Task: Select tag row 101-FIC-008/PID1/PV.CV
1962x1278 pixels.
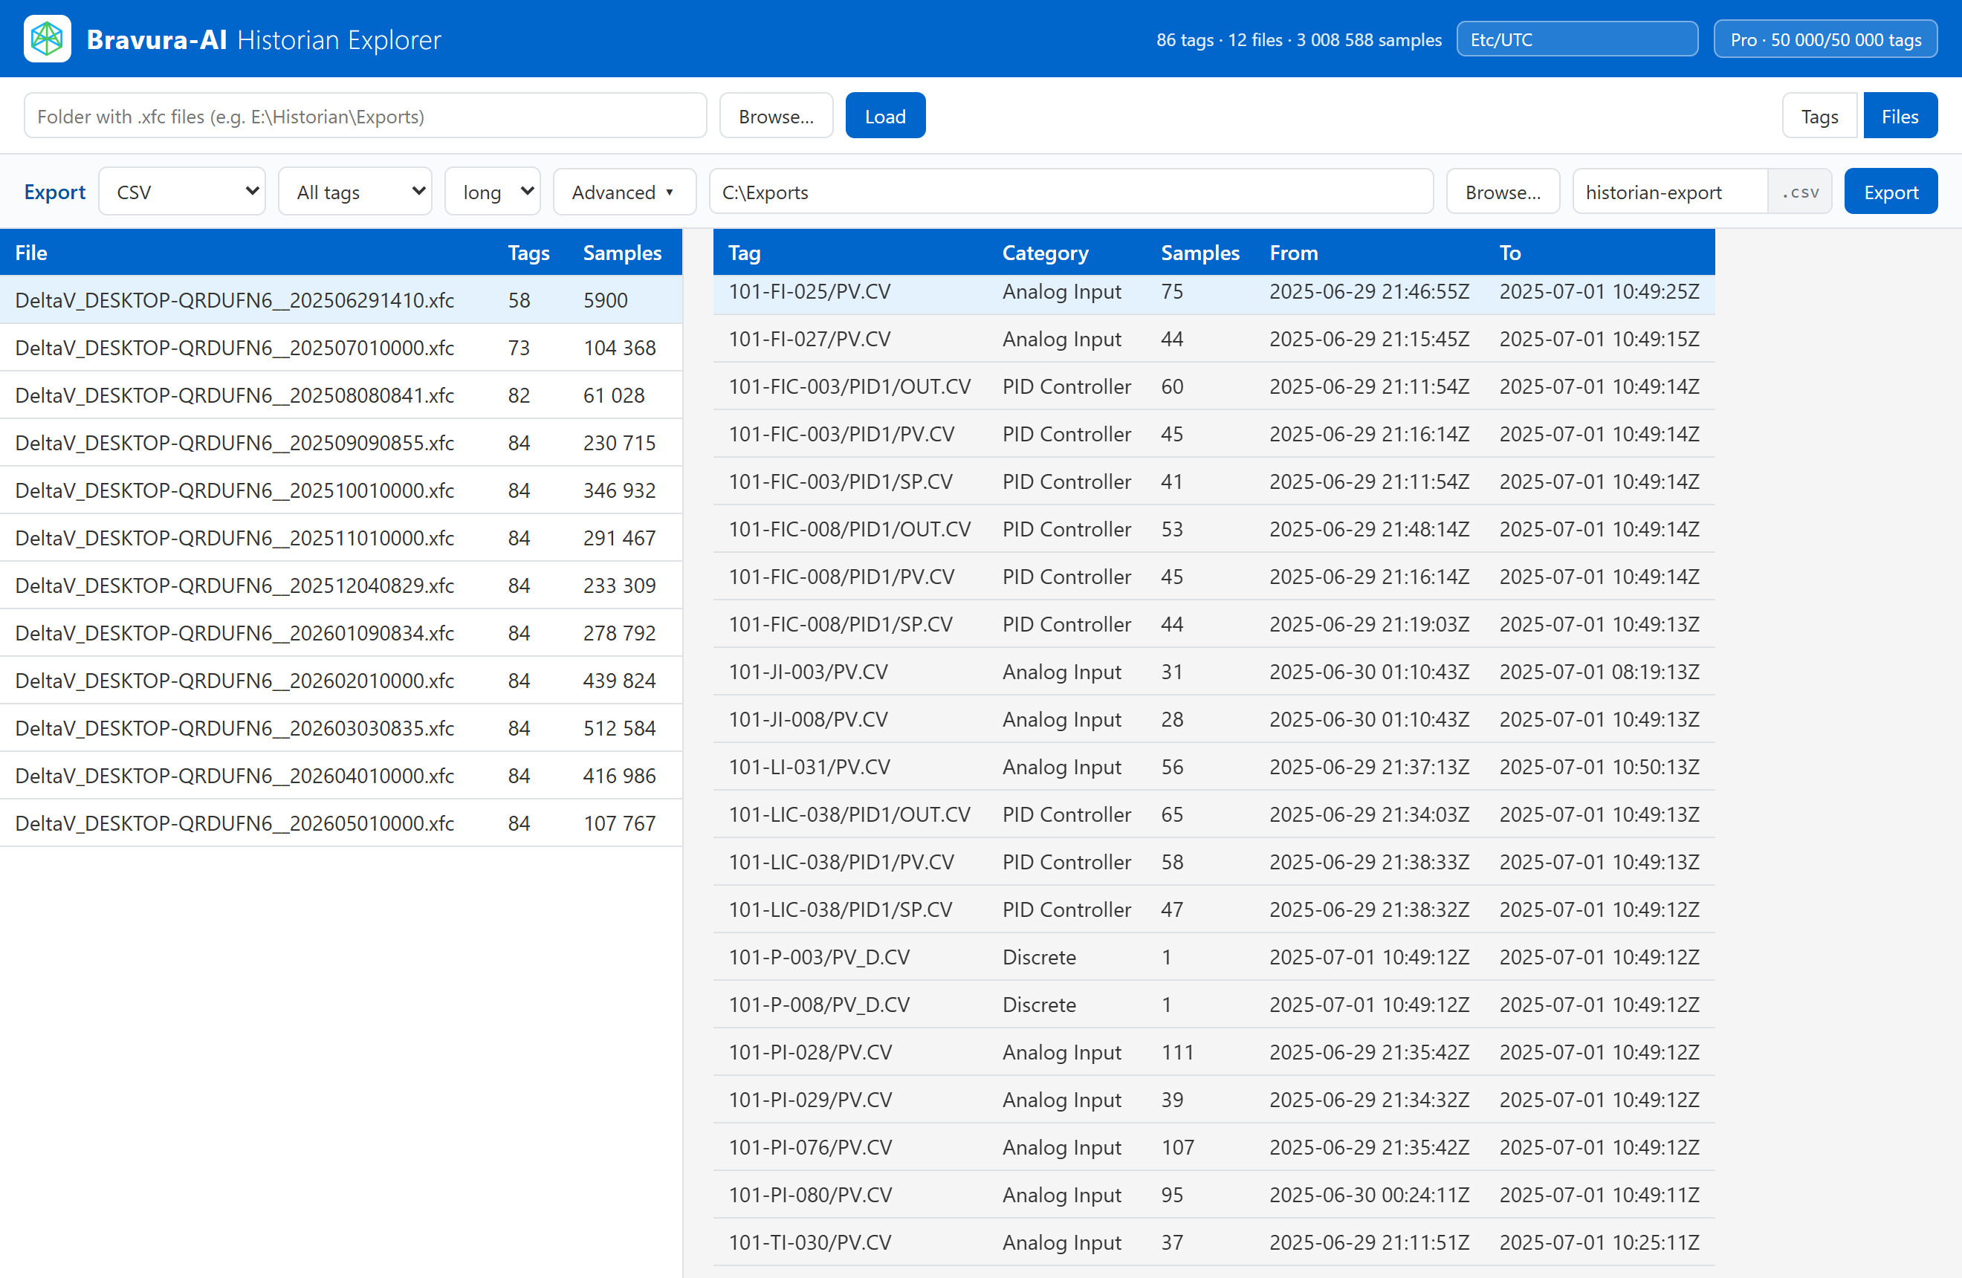Action: coord(1214,577)
